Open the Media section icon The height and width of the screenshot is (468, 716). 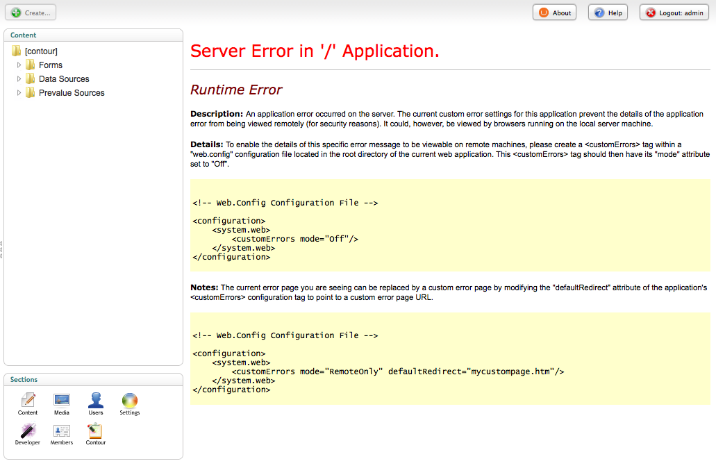coord(62,401)
